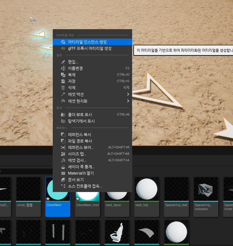Click the Create Material Instance icon
233x246 pixels.
63,42
